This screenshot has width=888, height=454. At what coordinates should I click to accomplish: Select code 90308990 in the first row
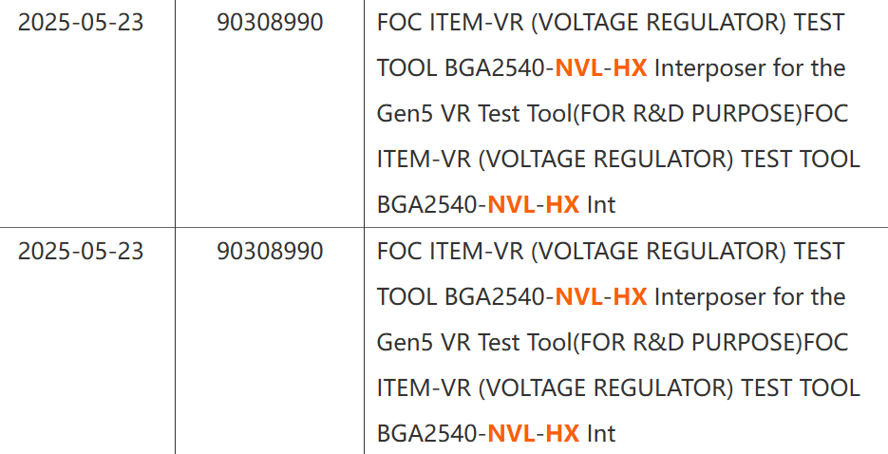(270, 23)
